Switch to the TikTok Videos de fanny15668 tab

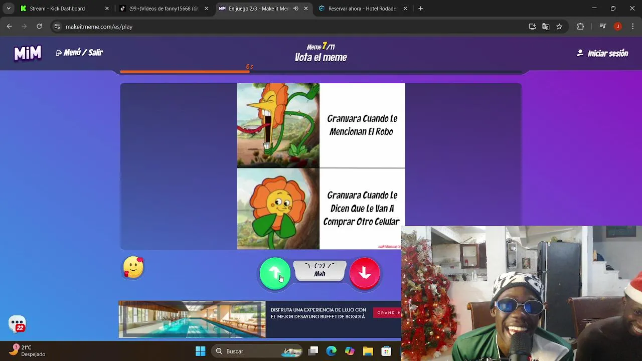pyautogui.click(x=164, y=9)
